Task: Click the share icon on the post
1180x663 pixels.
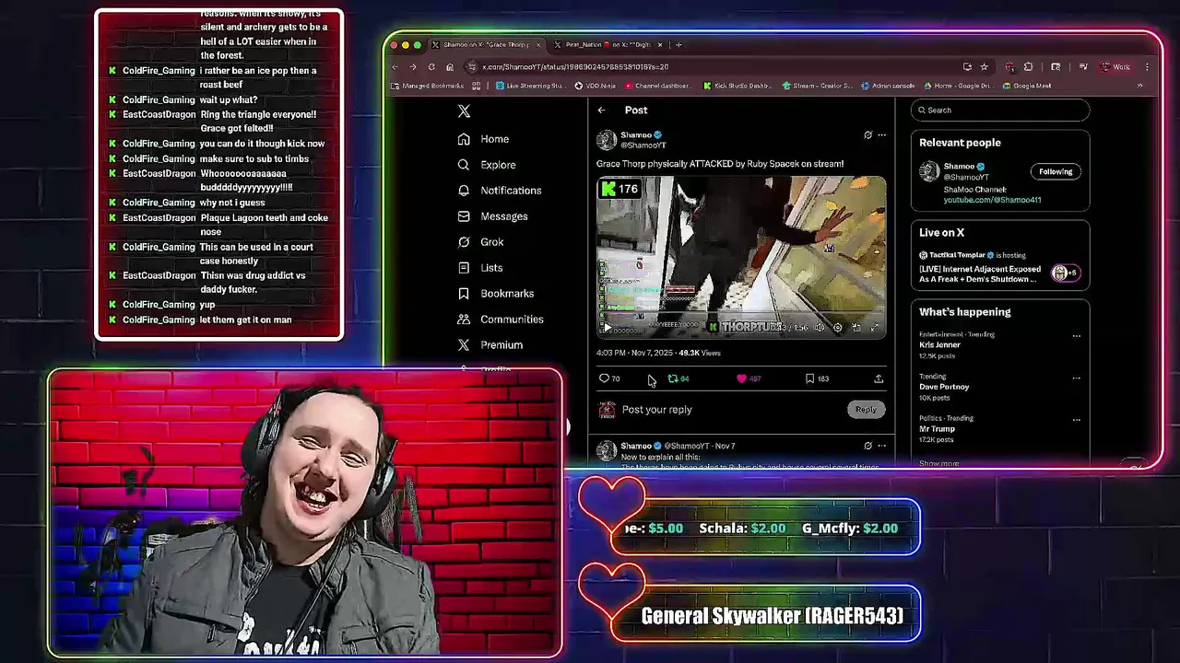Action: tap(879, 378)
